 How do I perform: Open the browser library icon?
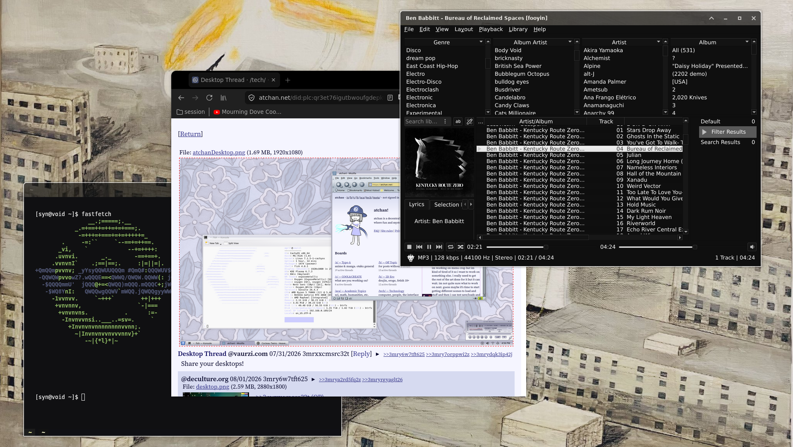tap(223, 98)
